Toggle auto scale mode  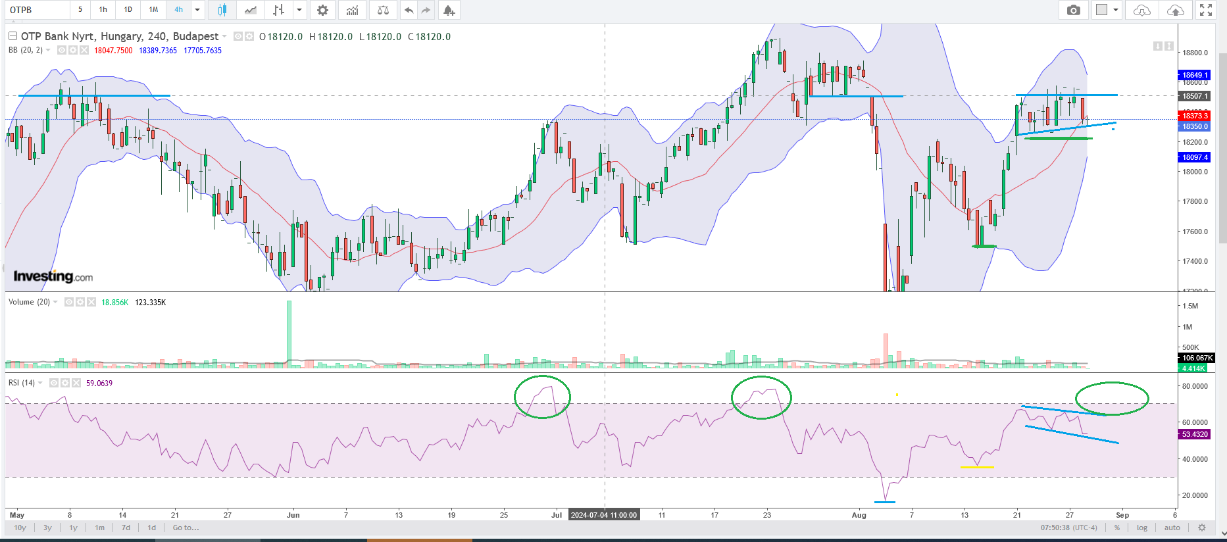click(1172, 528)
